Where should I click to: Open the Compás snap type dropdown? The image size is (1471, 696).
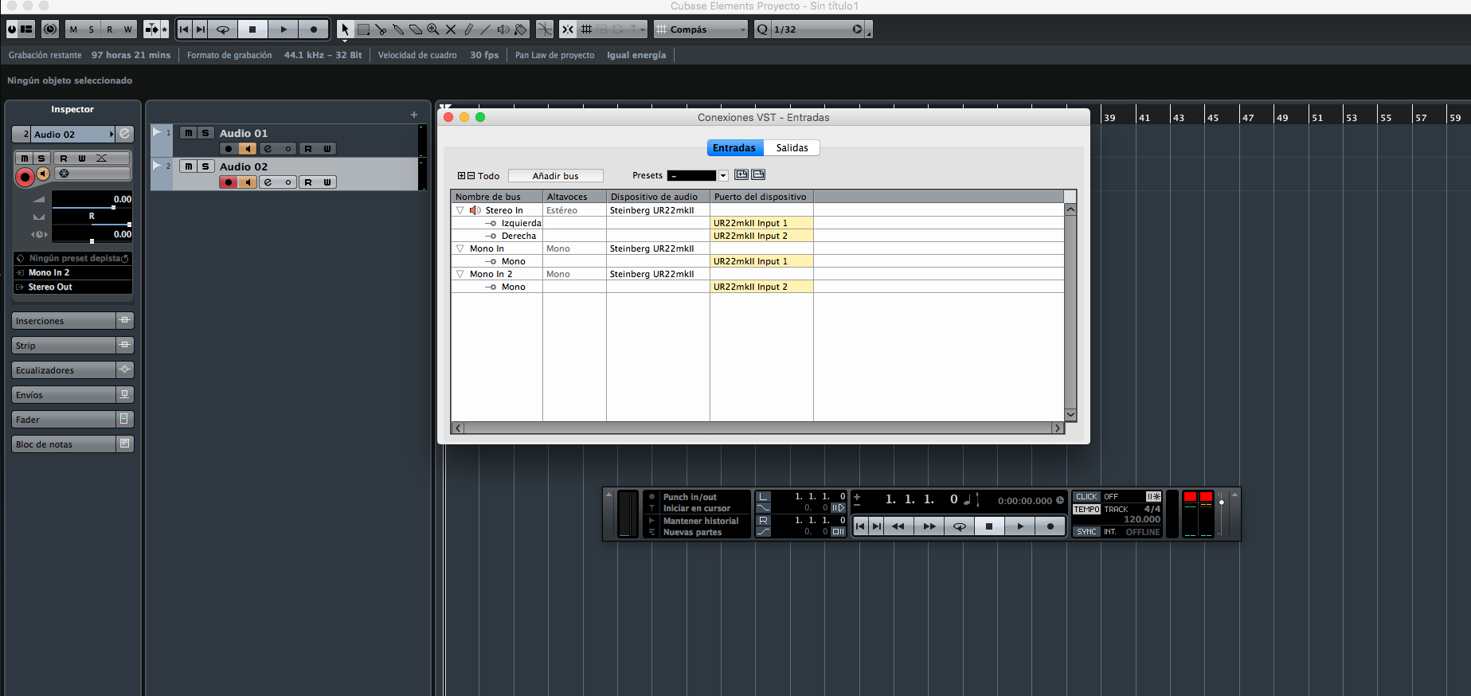tap(702, 29)
